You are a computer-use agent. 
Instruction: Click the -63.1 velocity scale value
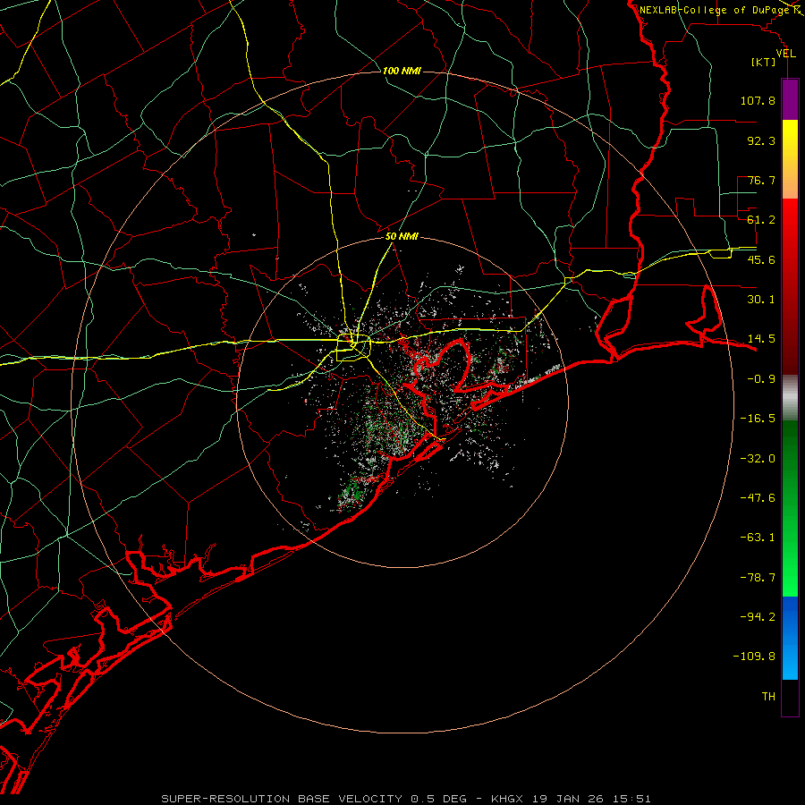pos(758,538)
